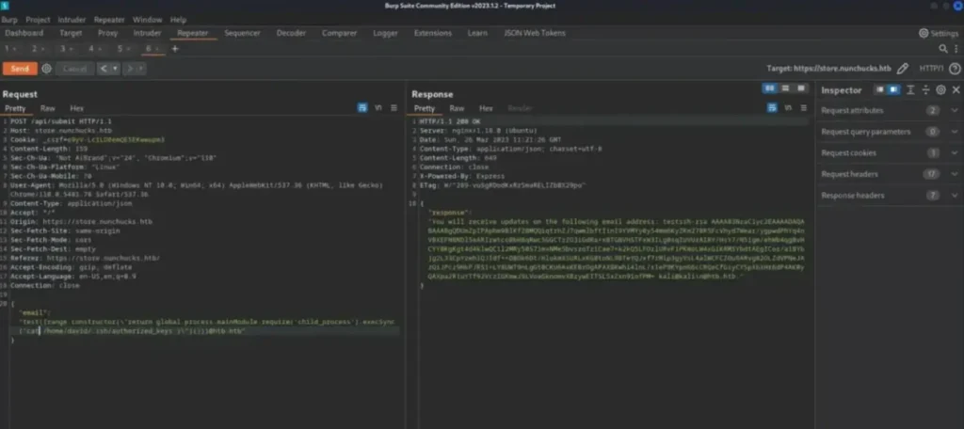Viewport: 964px width, 429px height.
Task: Switch to the Decoder tab
Action: point(290,33)
